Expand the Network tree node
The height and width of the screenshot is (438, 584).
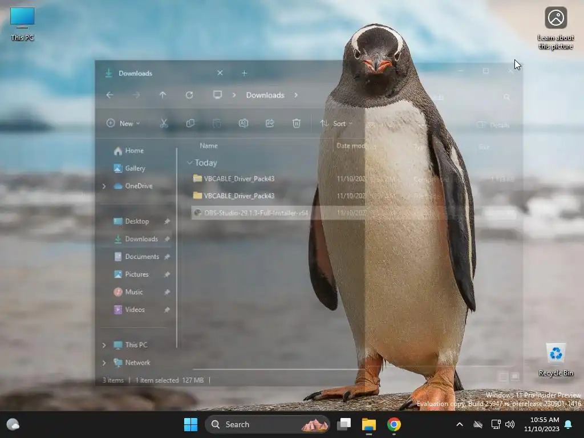click(104, 363)
